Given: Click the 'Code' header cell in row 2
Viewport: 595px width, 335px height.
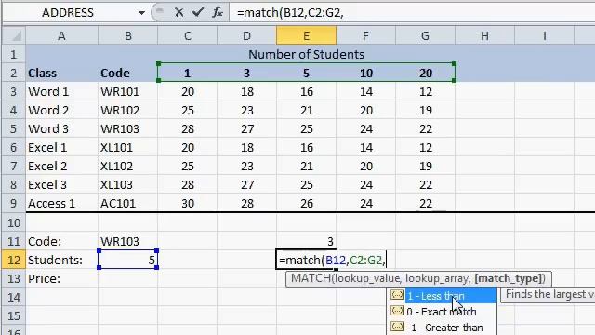Looking at the screenshot, I should [x=128, y=73].
